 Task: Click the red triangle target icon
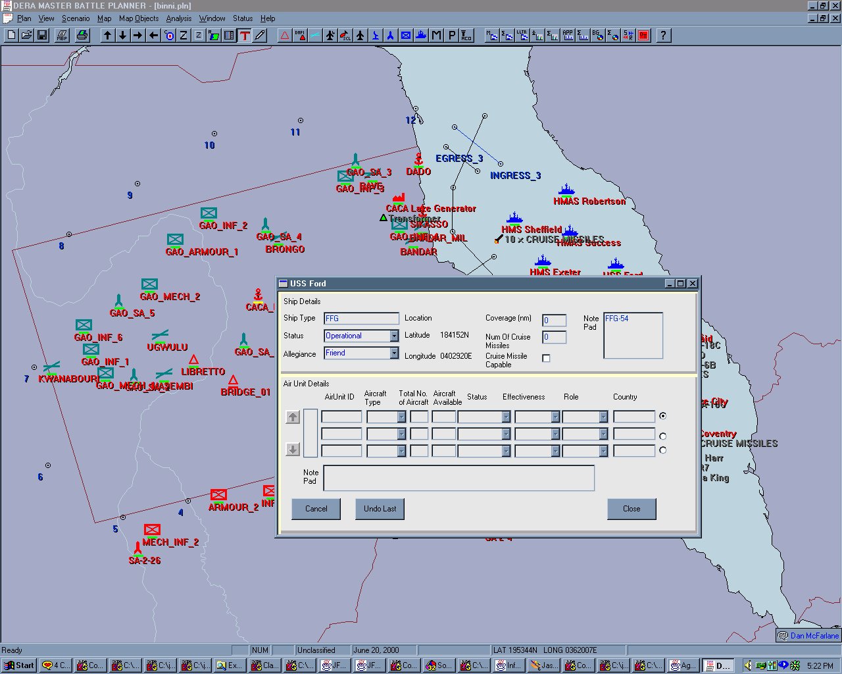pos(285,36)
